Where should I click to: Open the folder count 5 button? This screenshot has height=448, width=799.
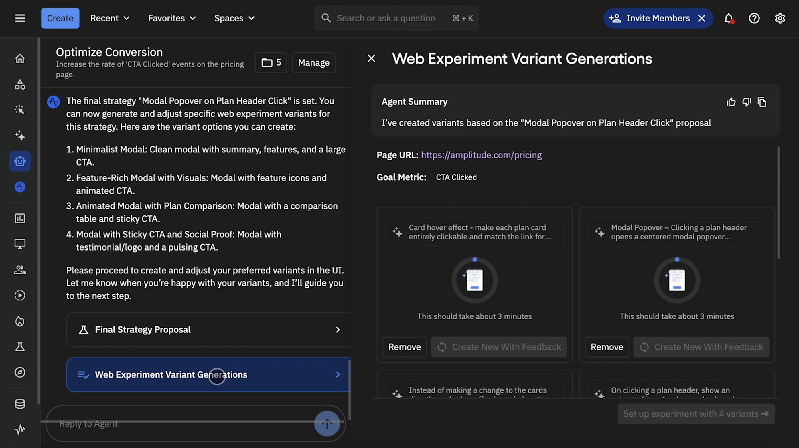tap(271, 63)
